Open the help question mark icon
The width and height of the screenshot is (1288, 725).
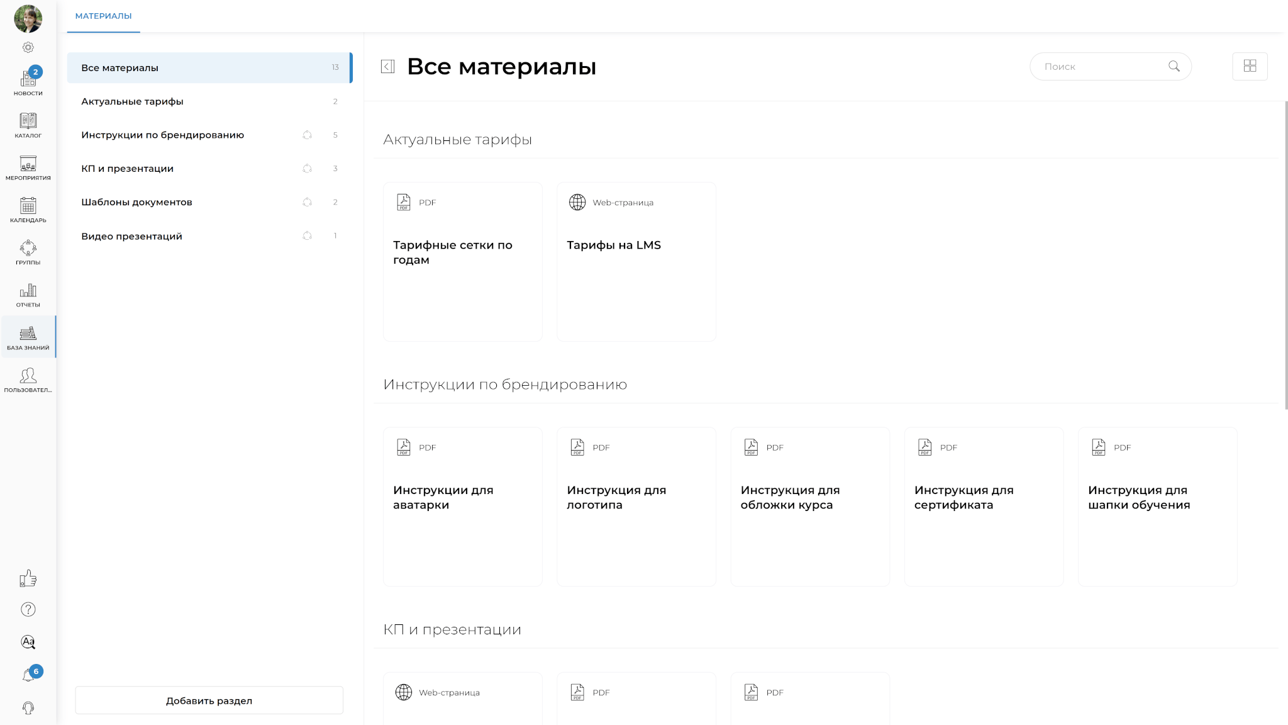[28, 609]
